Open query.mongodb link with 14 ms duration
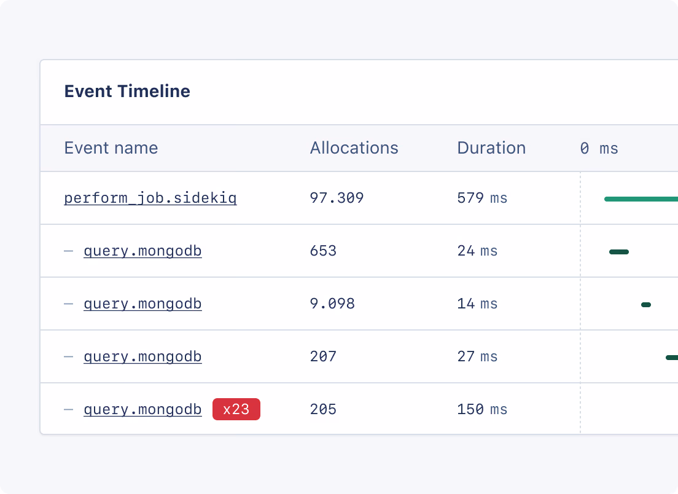Viewport: 678px width, 494px height. 142,304
